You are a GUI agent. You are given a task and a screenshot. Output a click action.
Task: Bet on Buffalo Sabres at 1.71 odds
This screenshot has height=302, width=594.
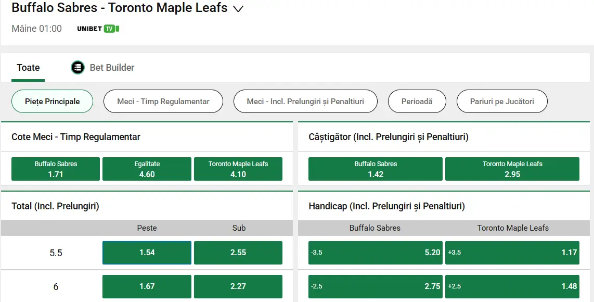[x=56, y=169]
